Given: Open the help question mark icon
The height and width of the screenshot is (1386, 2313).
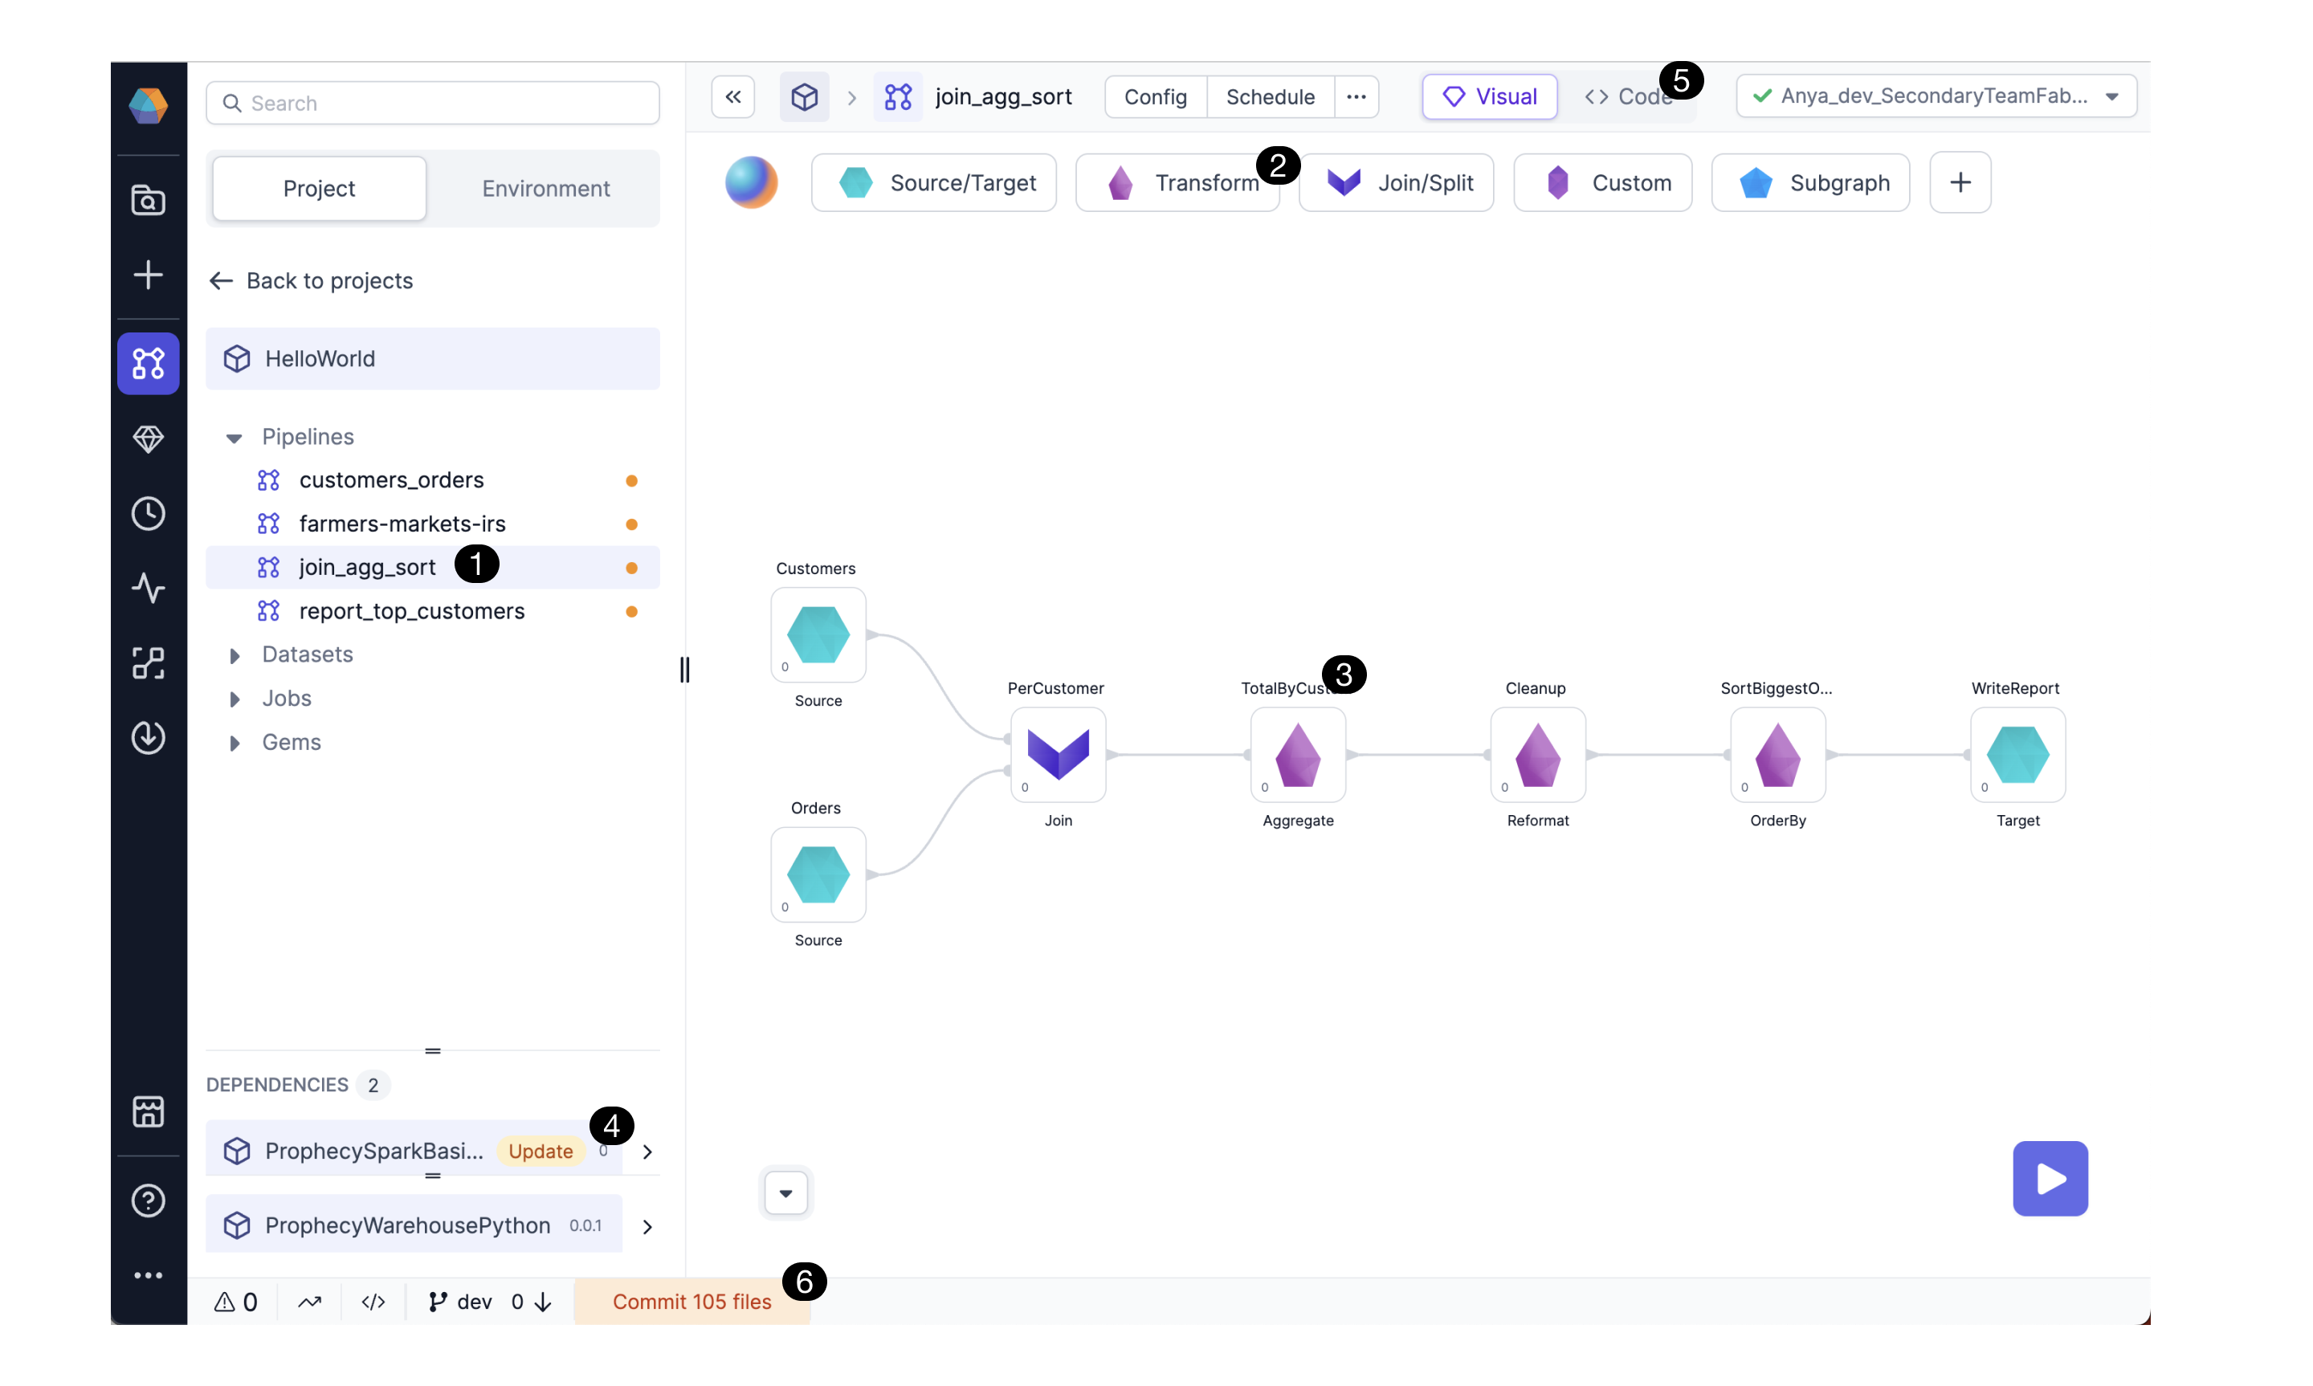Looking at the screenshot, I should [x=149, y=1201].
